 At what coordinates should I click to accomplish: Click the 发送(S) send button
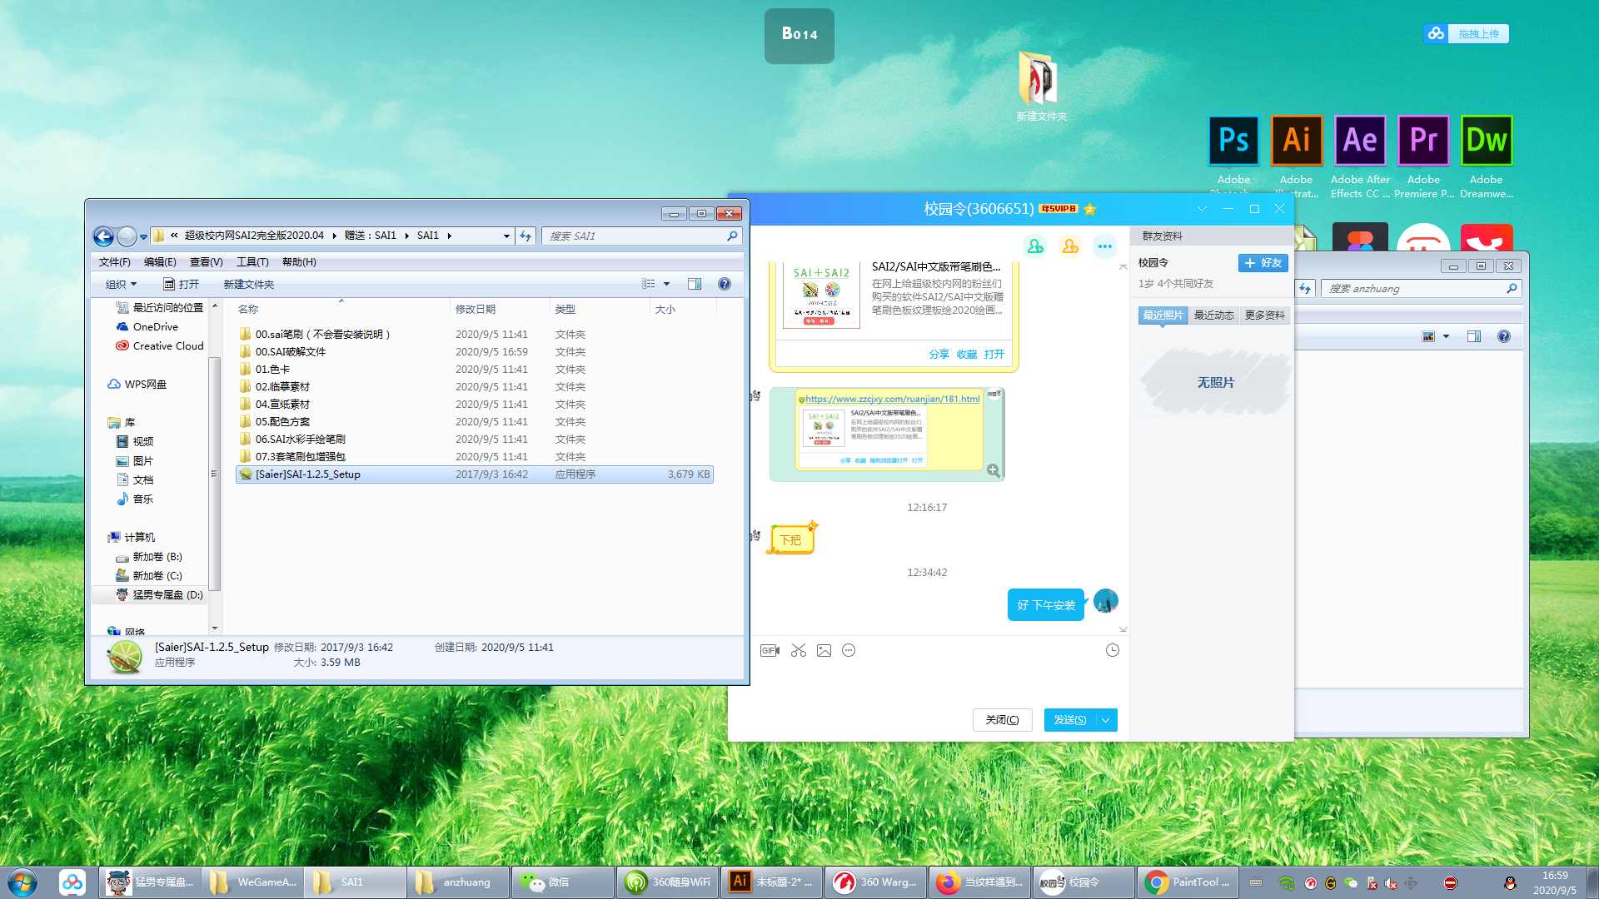1070,720
